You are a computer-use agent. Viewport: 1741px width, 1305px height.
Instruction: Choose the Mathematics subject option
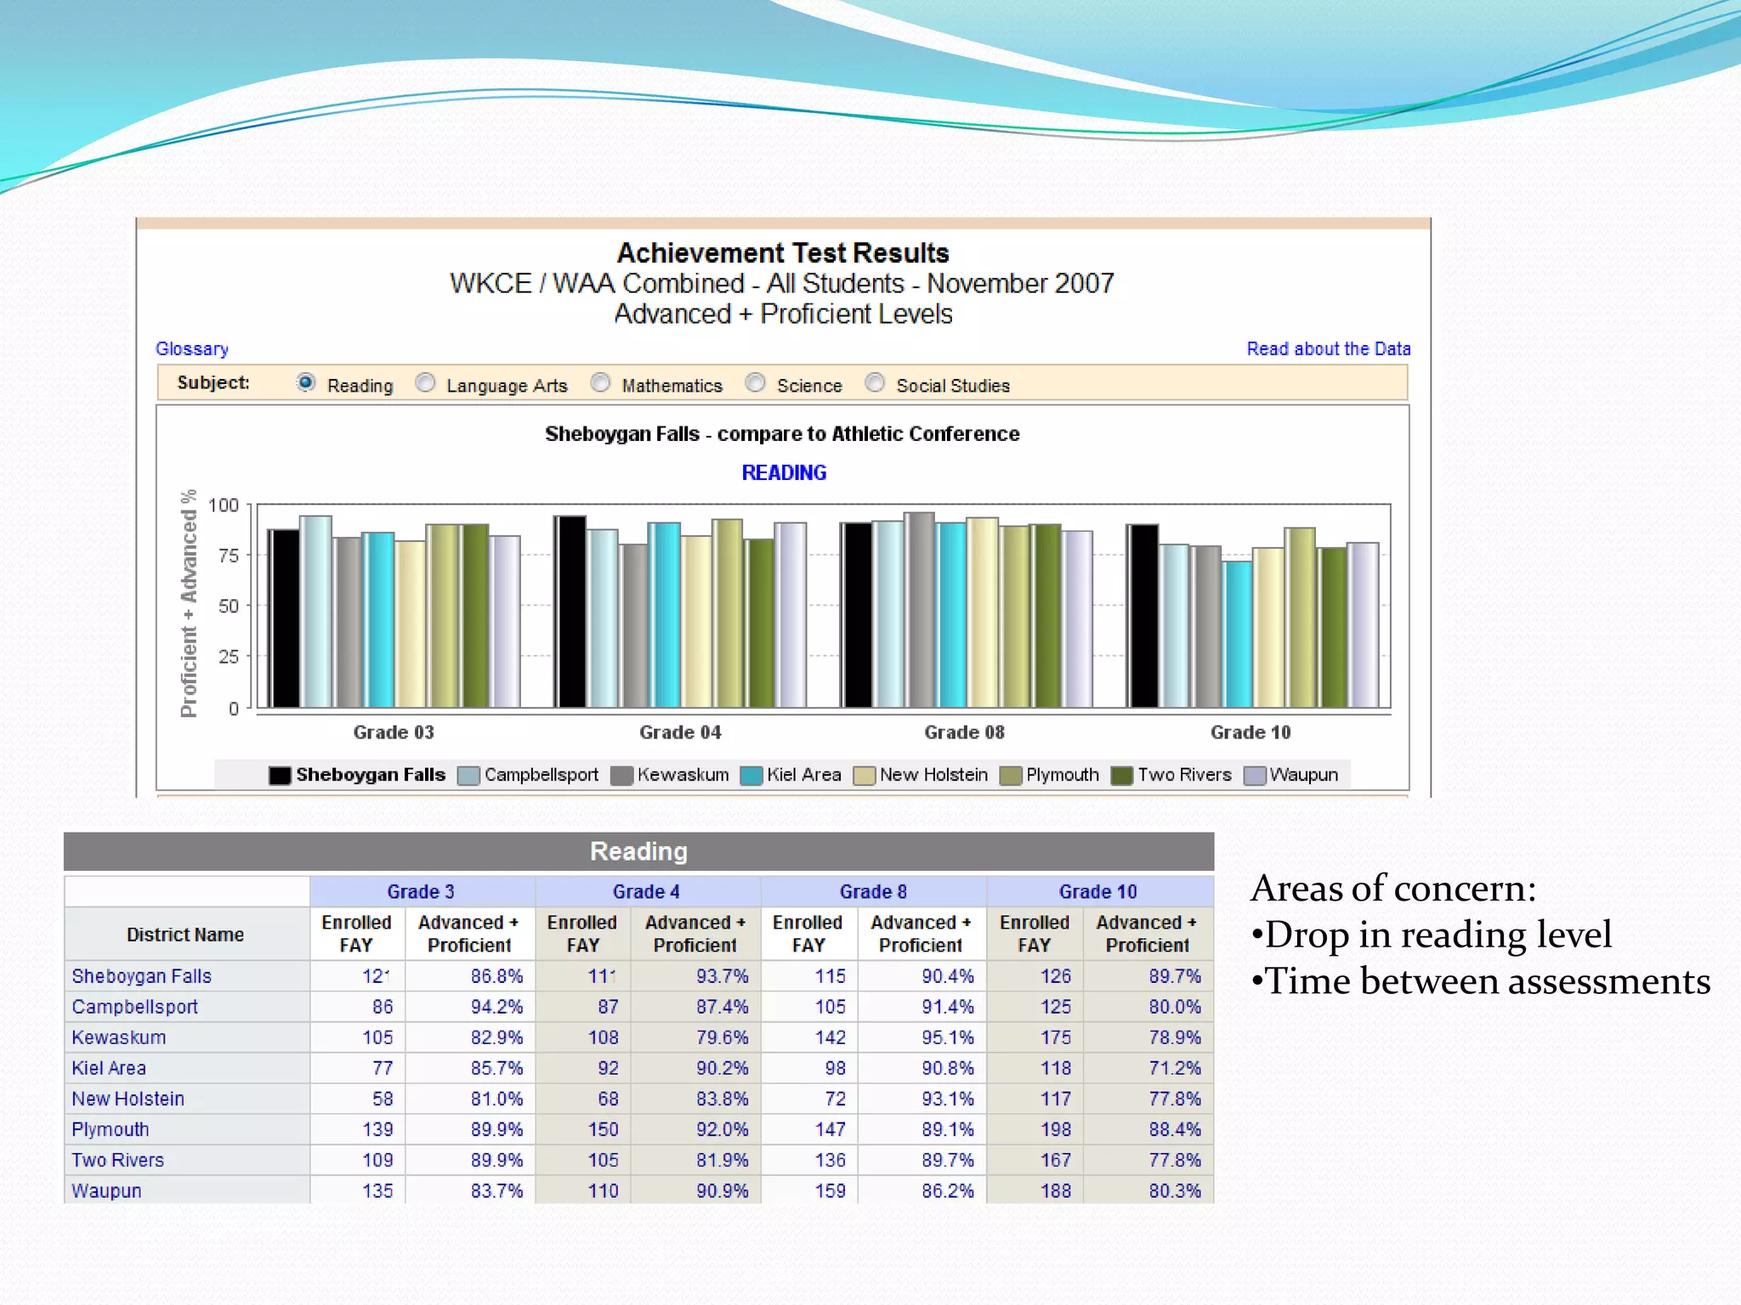600,383
